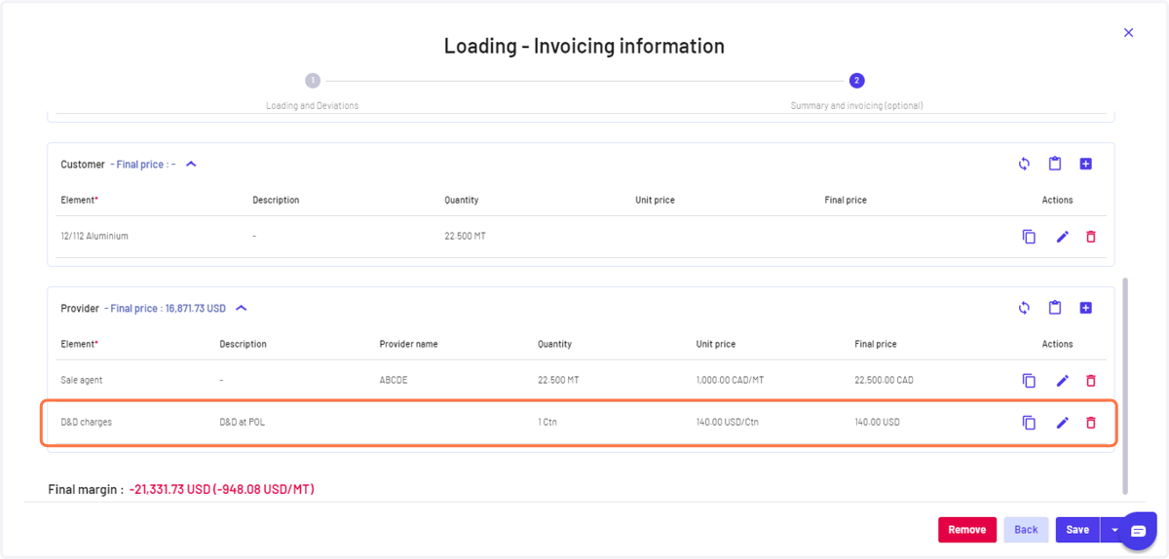Collapse the Customer section
1169x559 pixels.
[x=191, y=165]
